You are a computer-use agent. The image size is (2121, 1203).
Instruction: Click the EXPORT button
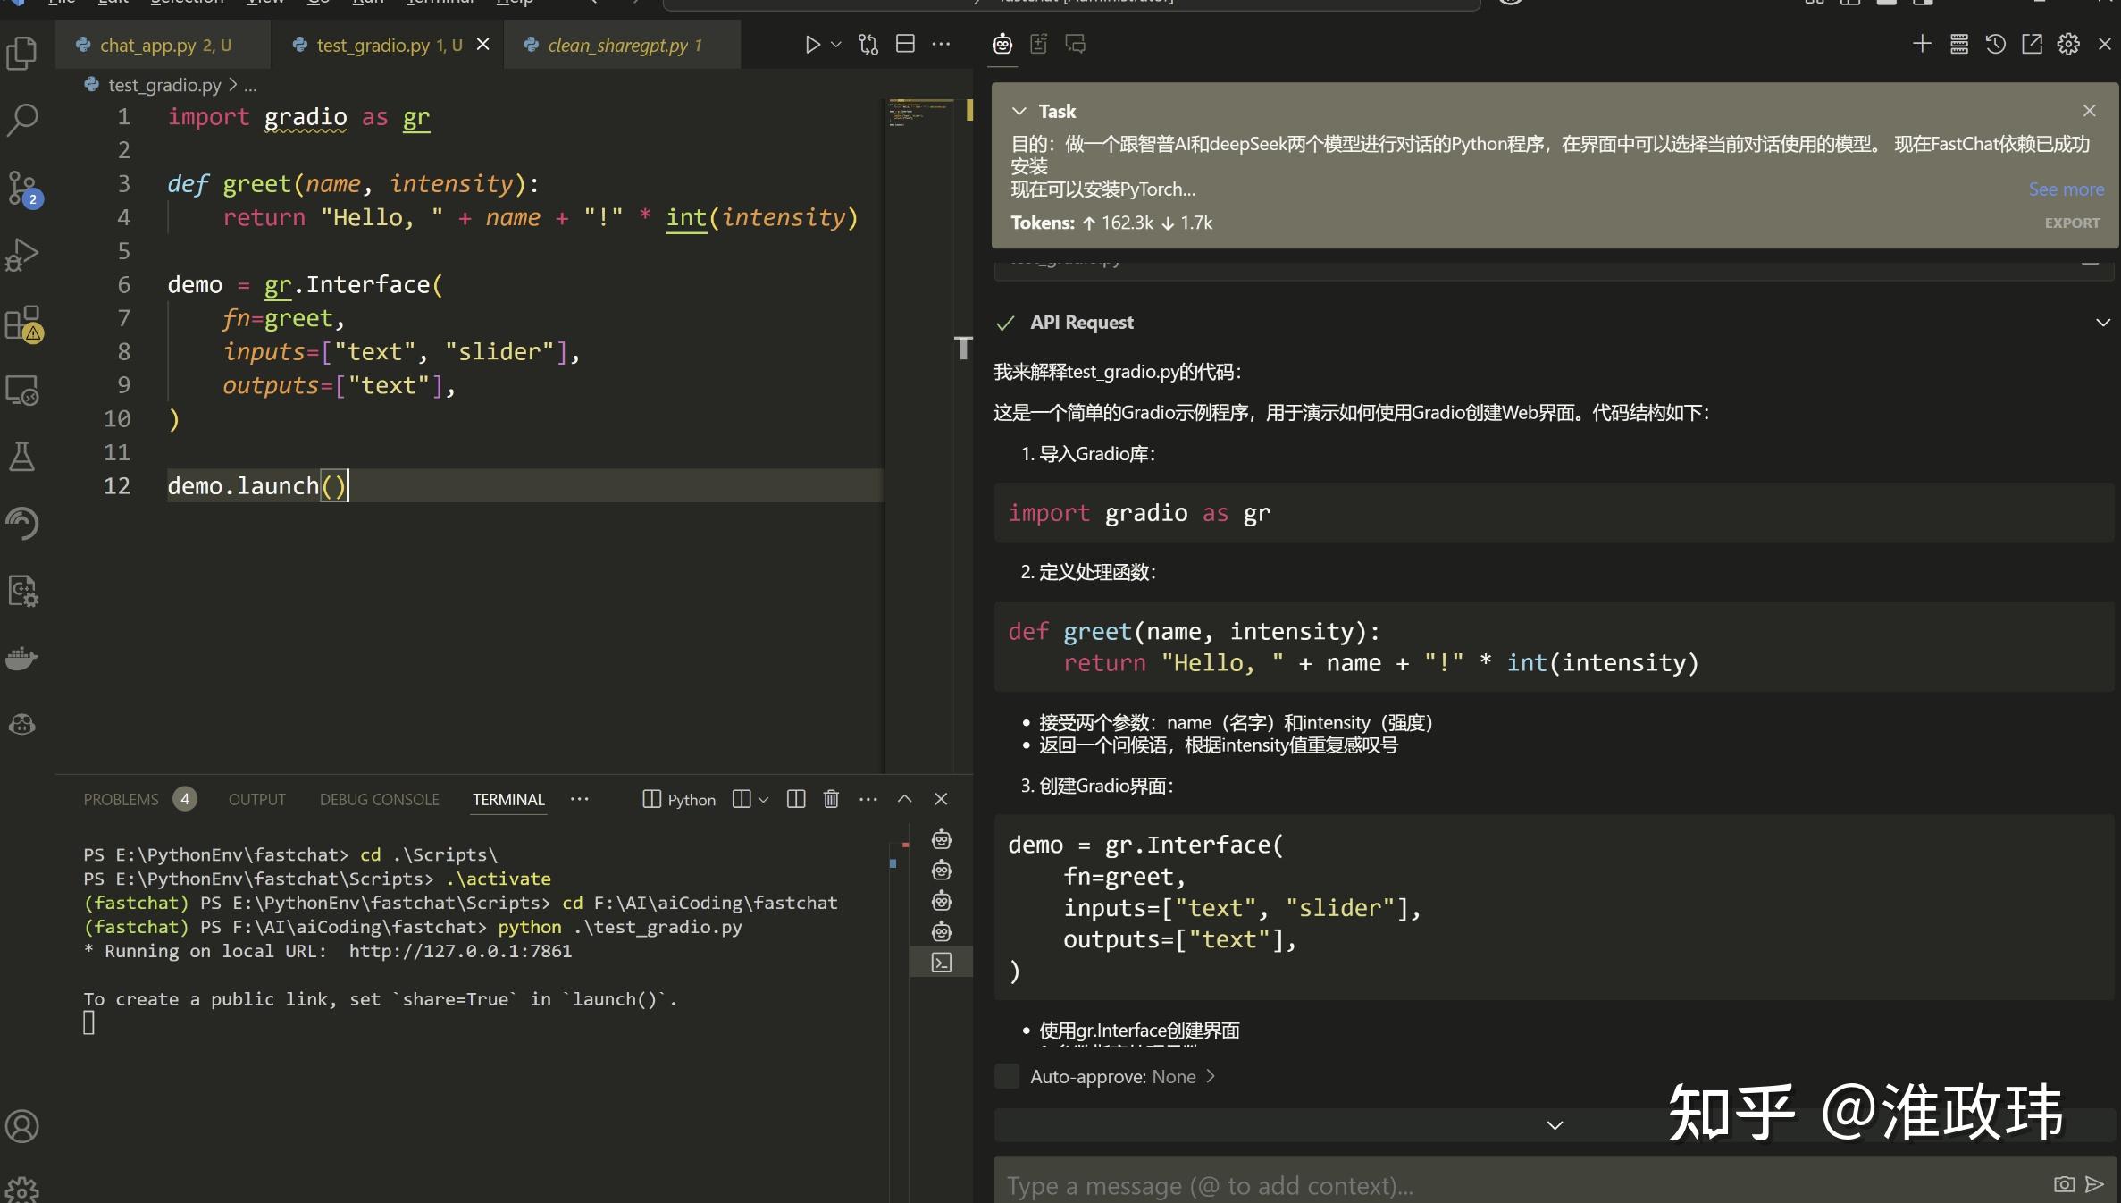coord(2072,223)
